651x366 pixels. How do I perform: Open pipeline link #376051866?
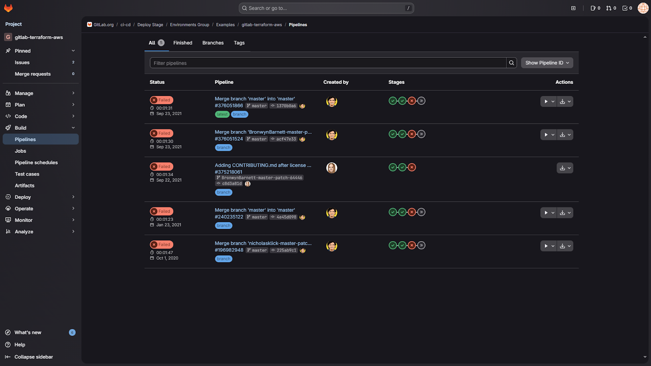coord(229,106)
